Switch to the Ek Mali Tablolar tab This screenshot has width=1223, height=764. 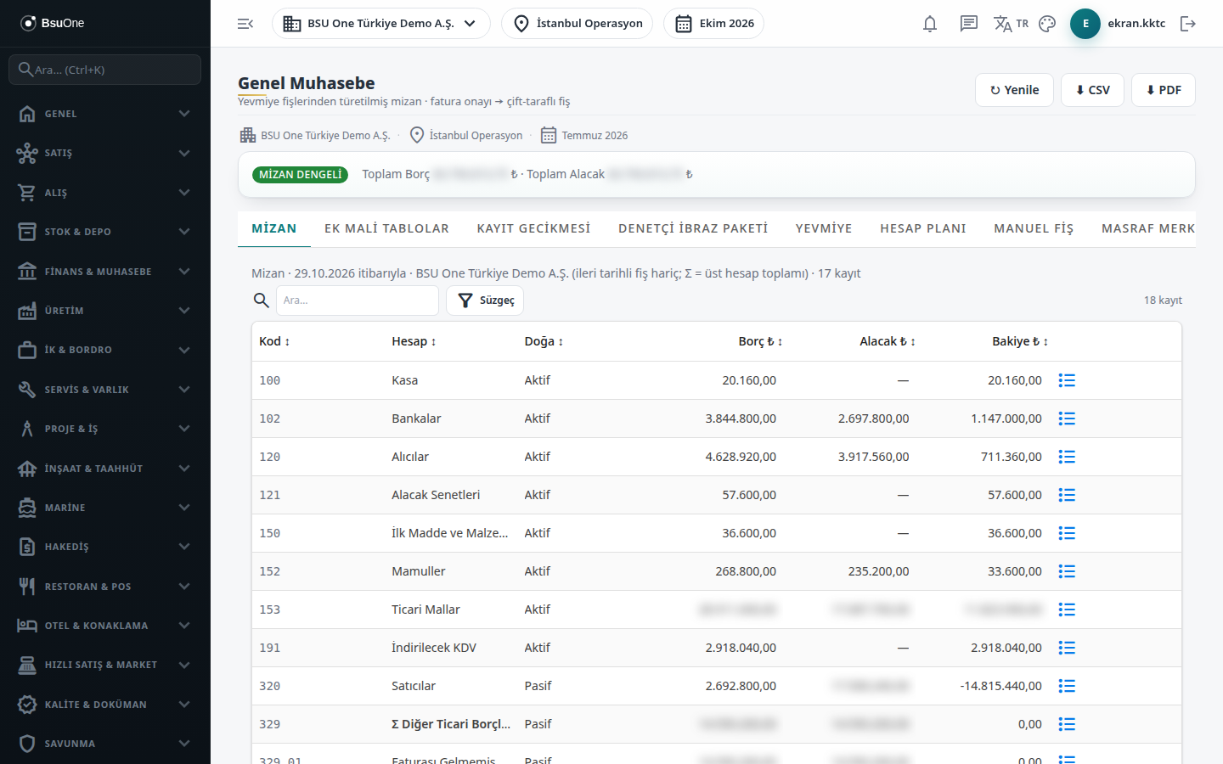point(386,228)
